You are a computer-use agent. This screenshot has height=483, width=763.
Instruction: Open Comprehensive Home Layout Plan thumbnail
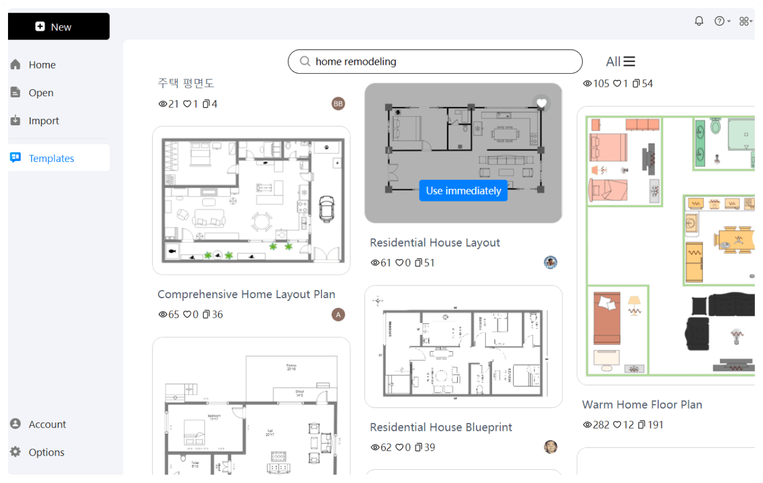click(251, 200)
